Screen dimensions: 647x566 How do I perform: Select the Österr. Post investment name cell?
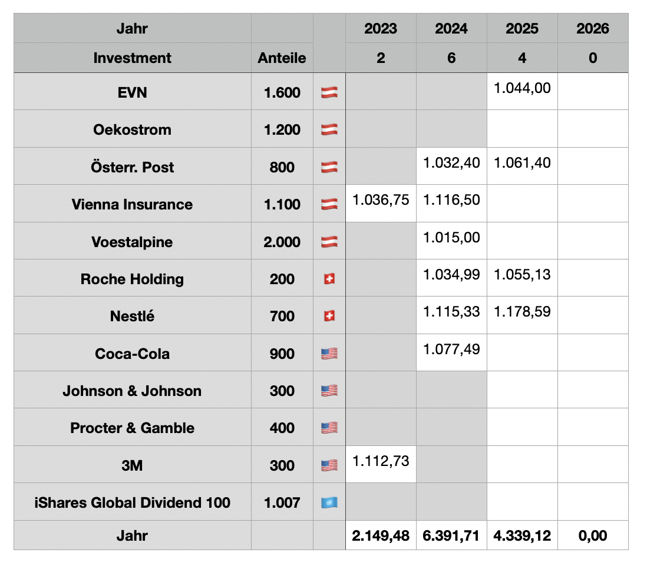click(x=133, y=167)
